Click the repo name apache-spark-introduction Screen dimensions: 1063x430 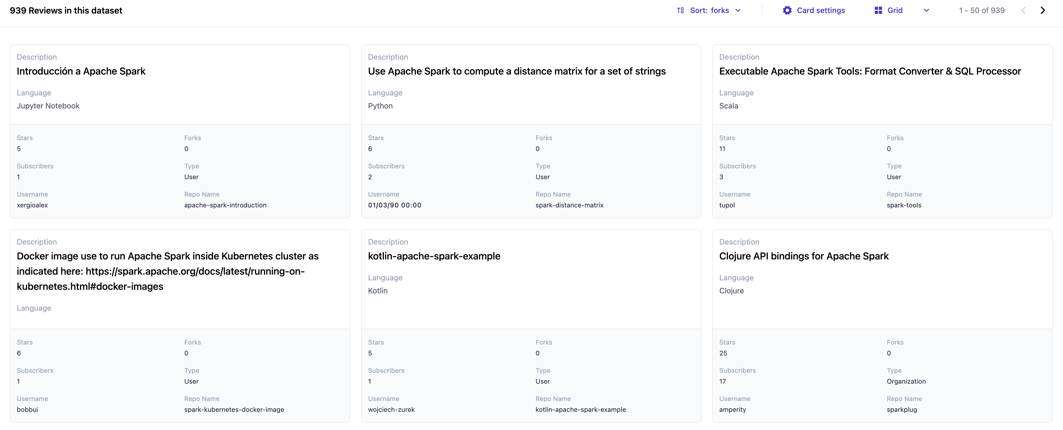click(x=225, y=205)
